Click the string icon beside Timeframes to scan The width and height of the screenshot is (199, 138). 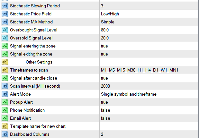(x=5, y=70)
